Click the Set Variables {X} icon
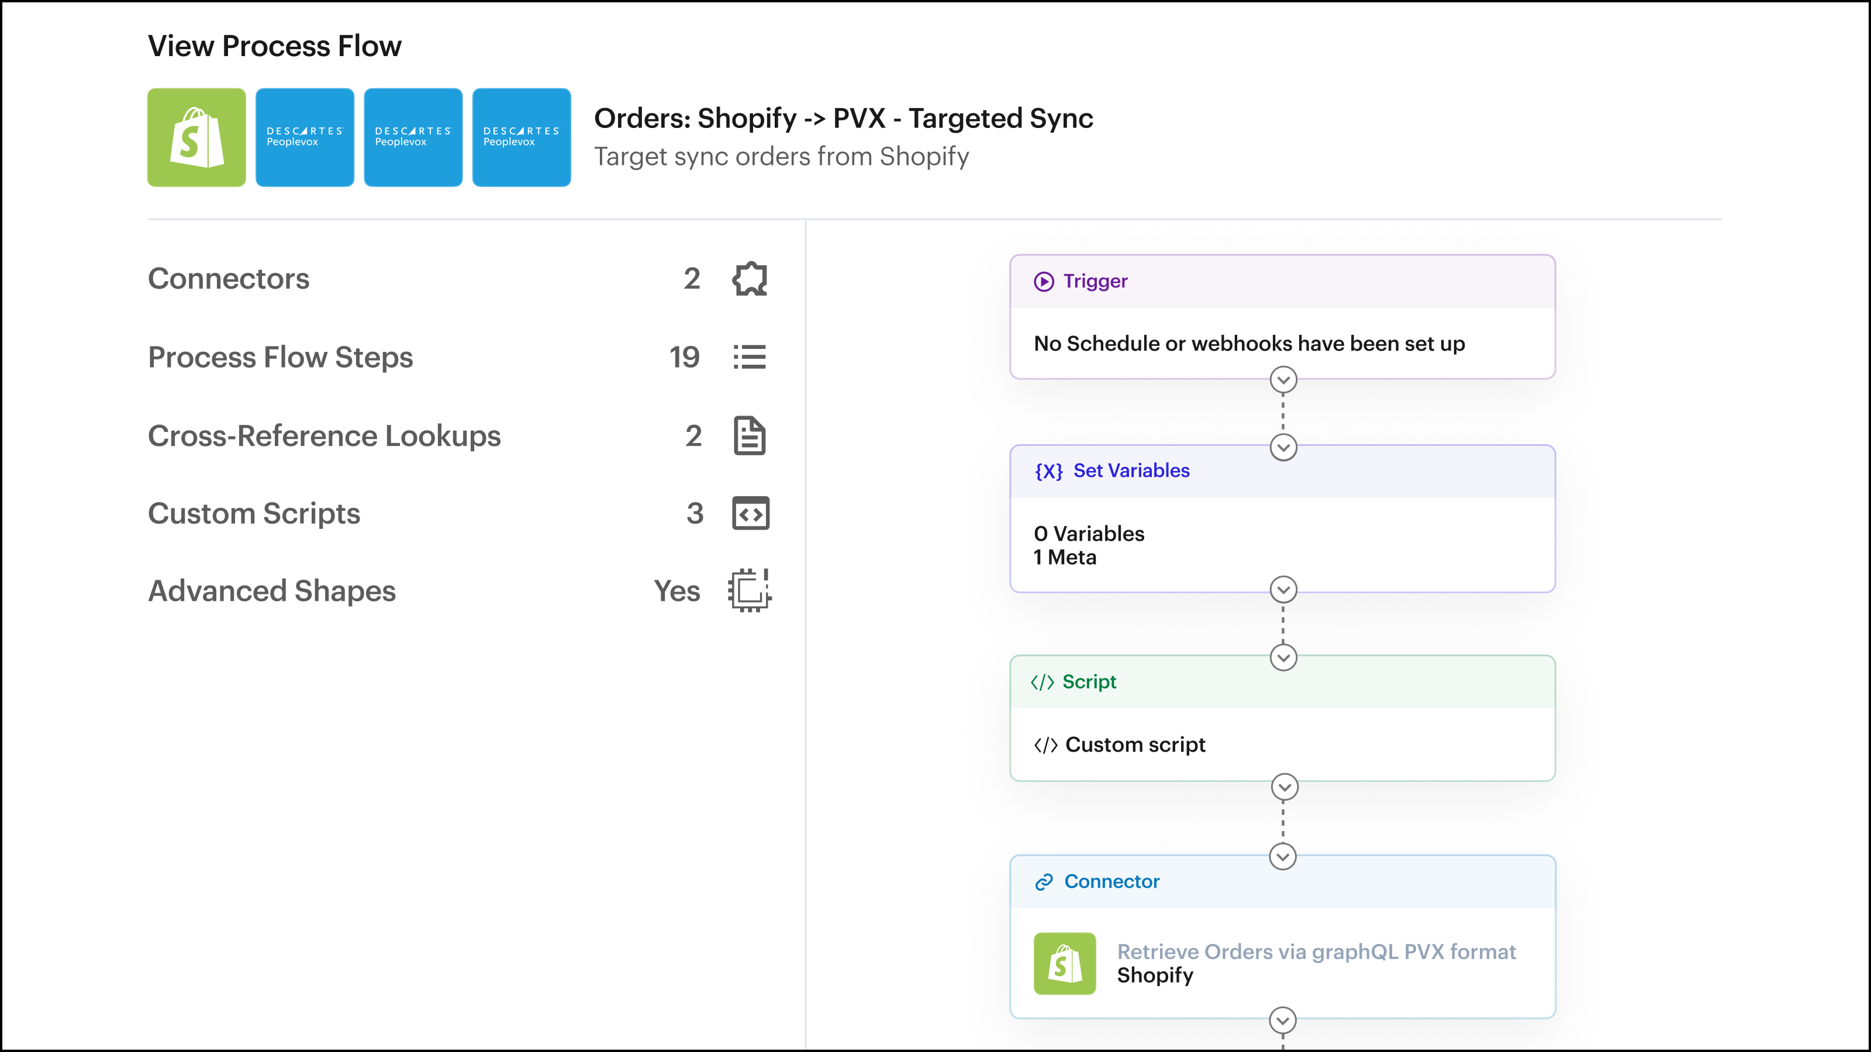This screenshot has height=1052, width=1871. (x=1048, y=471)
